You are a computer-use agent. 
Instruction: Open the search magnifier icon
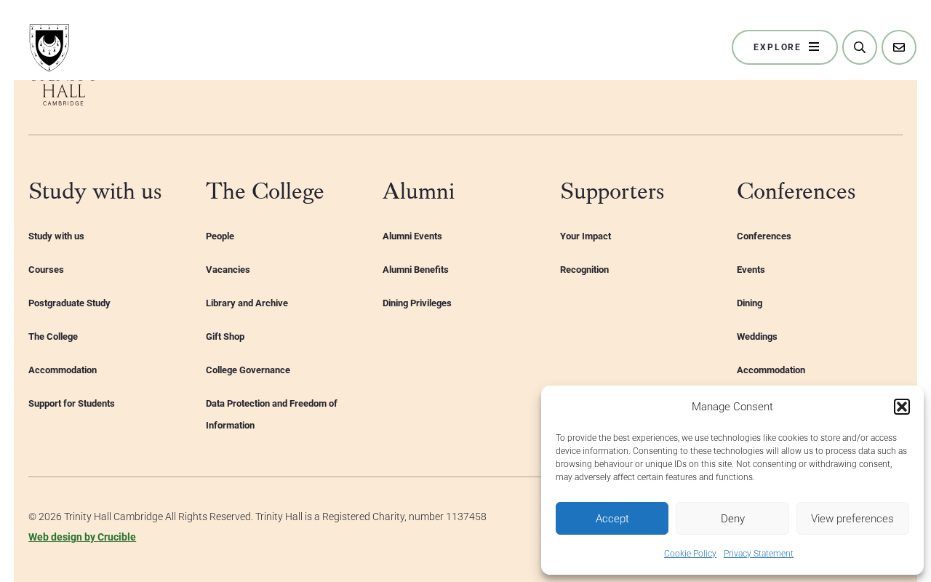[860, 47]
